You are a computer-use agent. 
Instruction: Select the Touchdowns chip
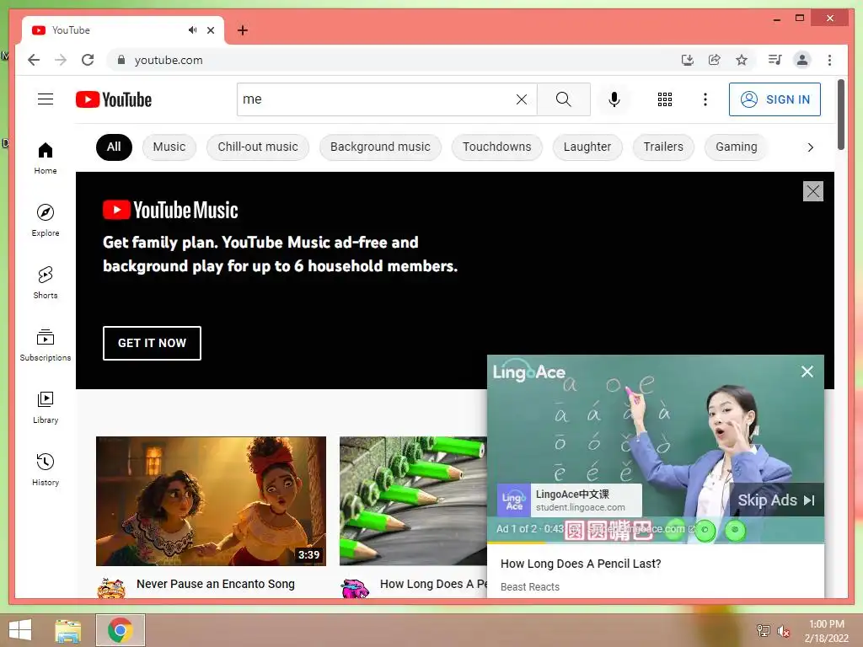pos(497,147)
